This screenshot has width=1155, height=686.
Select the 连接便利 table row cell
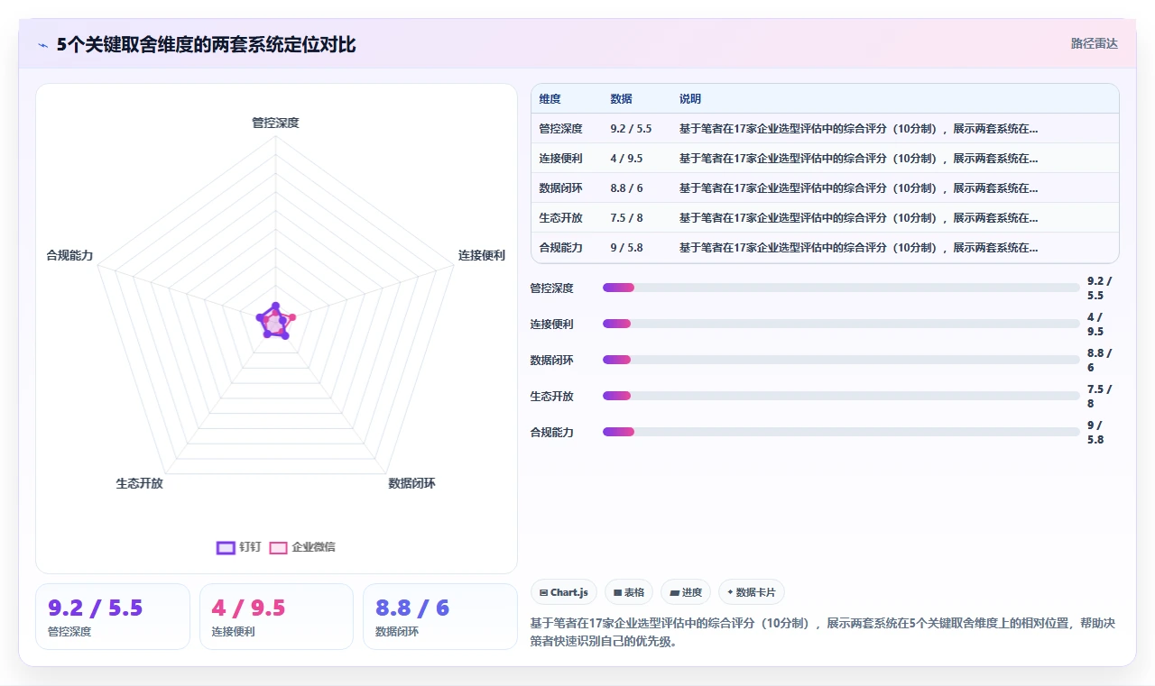pyautogui.click(x=560, y=159)
